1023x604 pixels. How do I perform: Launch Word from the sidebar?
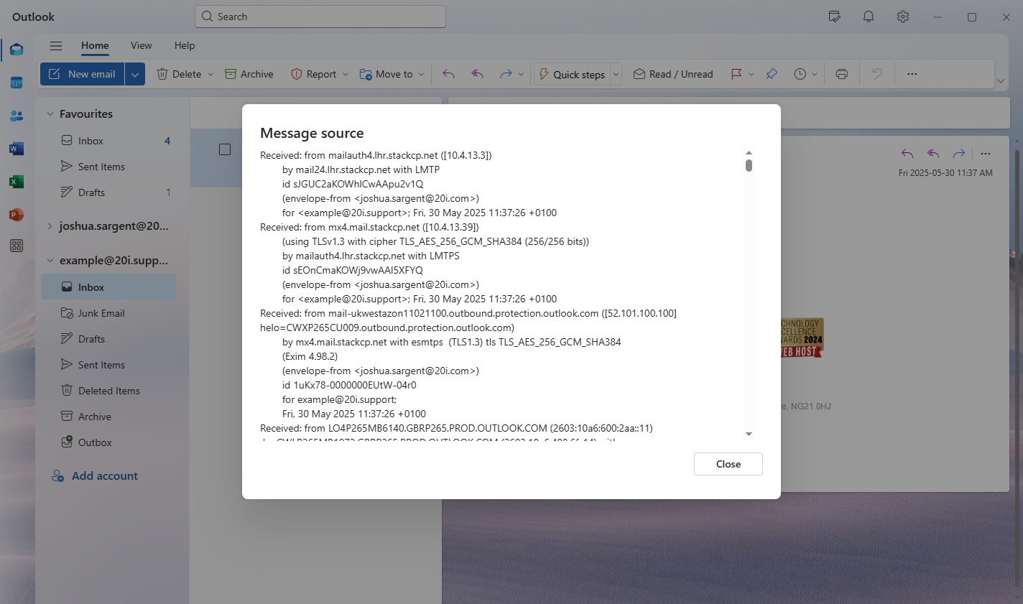[x=17, y=149]
